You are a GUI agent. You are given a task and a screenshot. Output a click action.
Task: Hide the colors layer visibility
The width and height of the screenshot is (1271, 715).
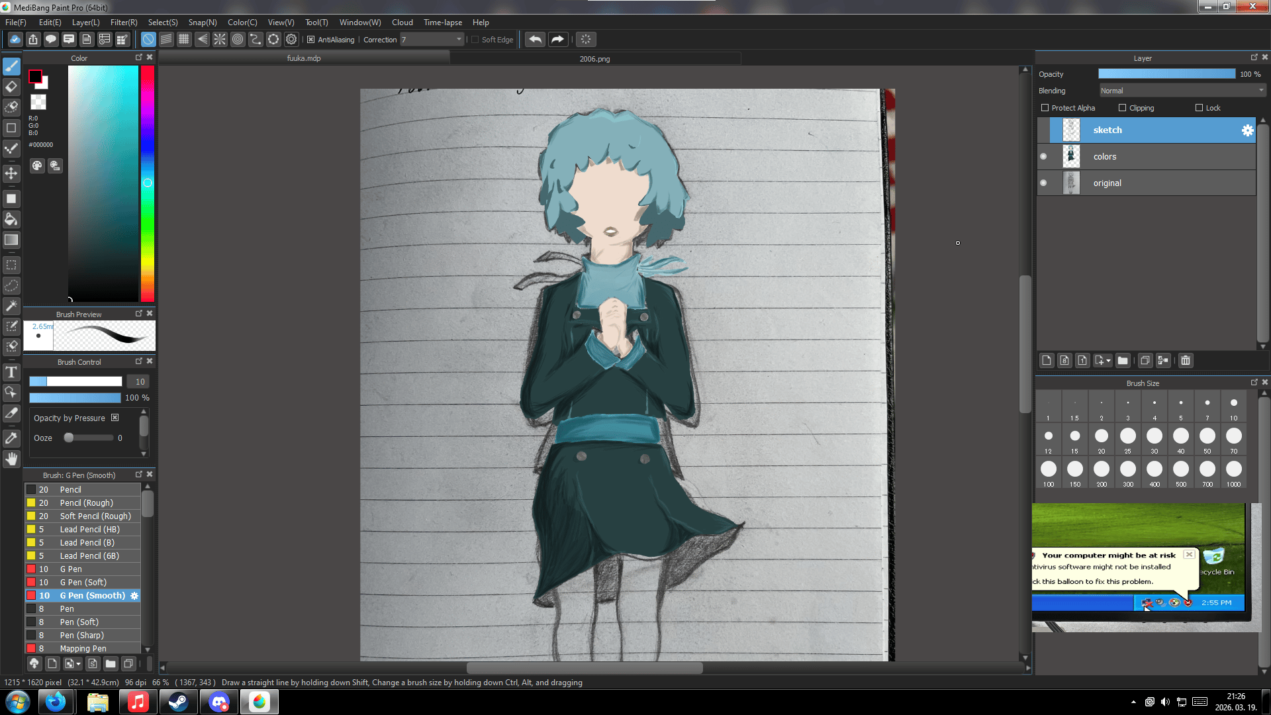[1044, 157]
